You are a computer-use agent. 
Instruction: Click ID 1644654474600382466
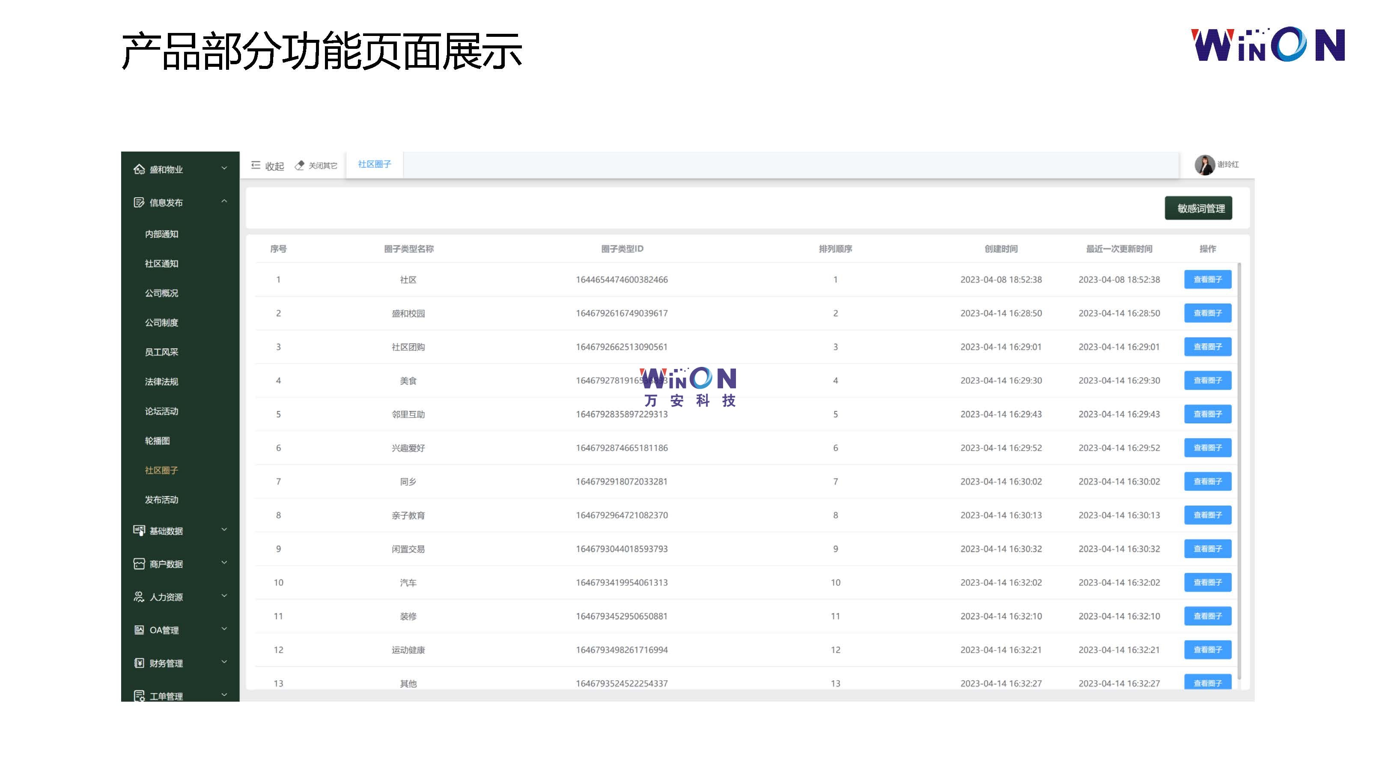pos(622,280)
